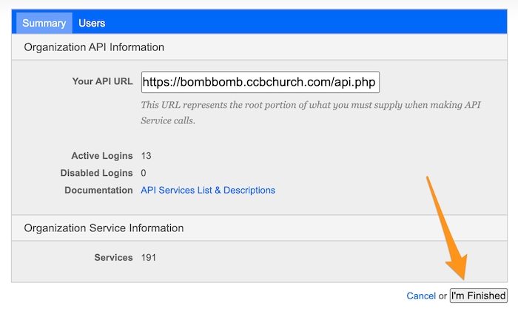
Task: Click the I'm Finished button
Action: (478, 296)
